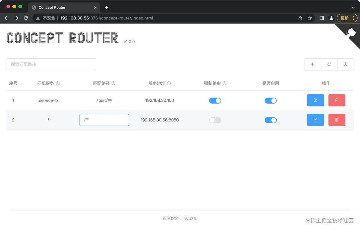Click info icon next to 服务地址 header

coord(169,83)
